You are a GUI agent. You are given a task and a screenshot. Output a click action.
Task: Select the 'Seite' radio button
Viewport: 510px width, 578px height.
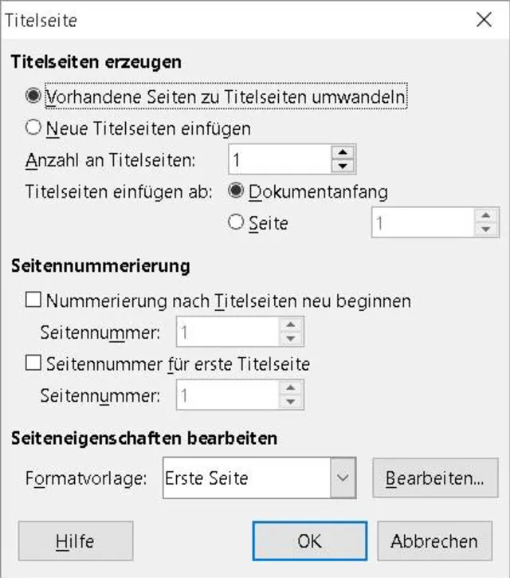(236, 223)
